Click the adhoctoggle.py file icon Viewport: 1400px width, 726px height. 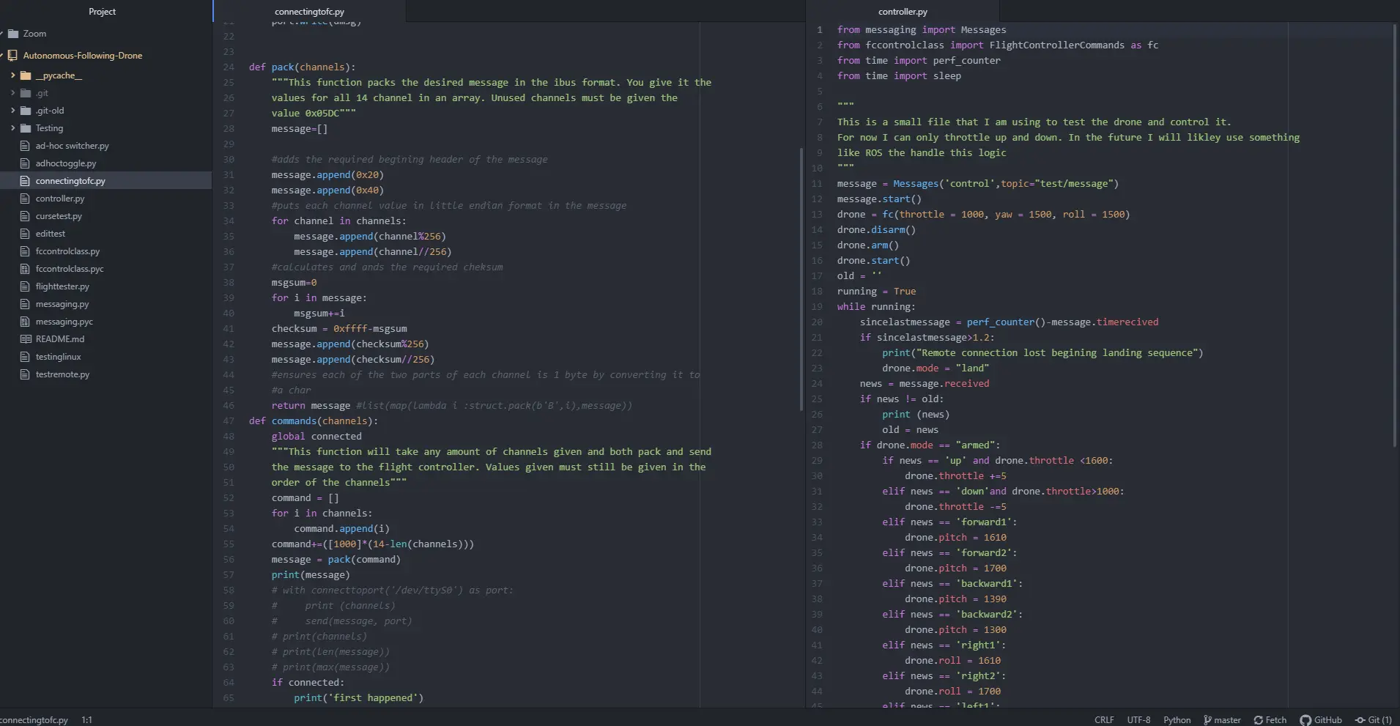(x=26, y=163)
